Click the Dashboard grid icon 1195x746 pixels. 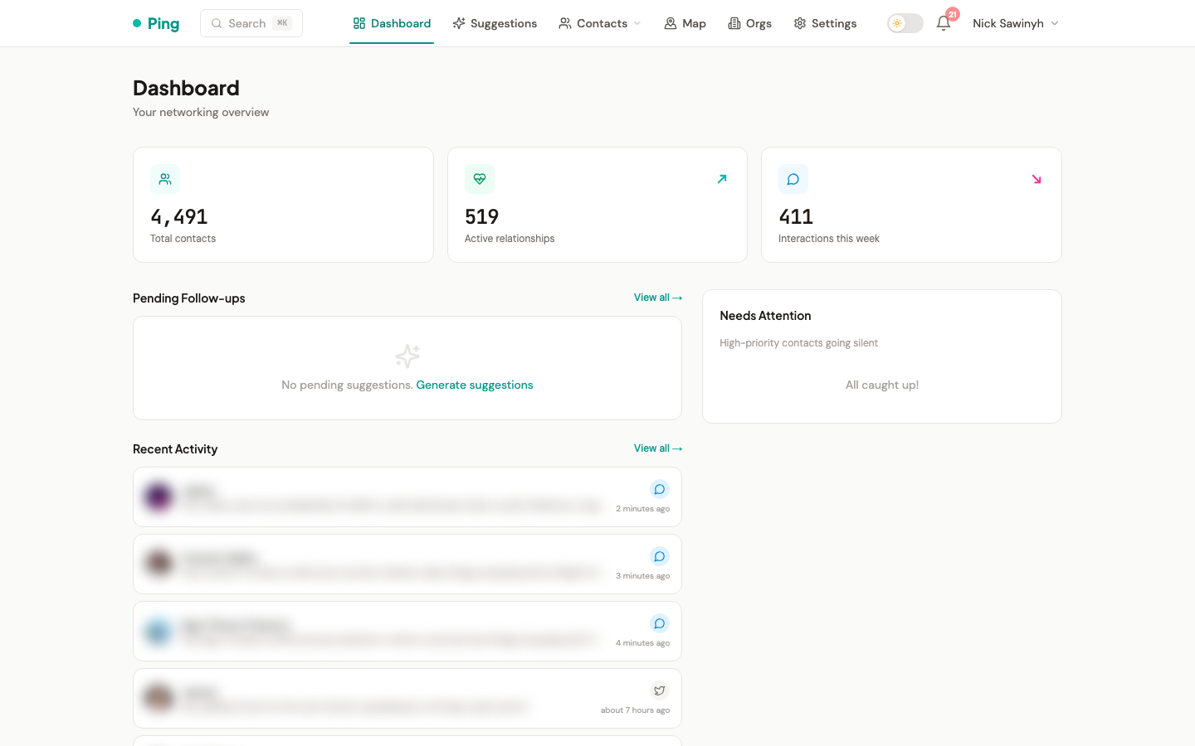tap(359, 23)
